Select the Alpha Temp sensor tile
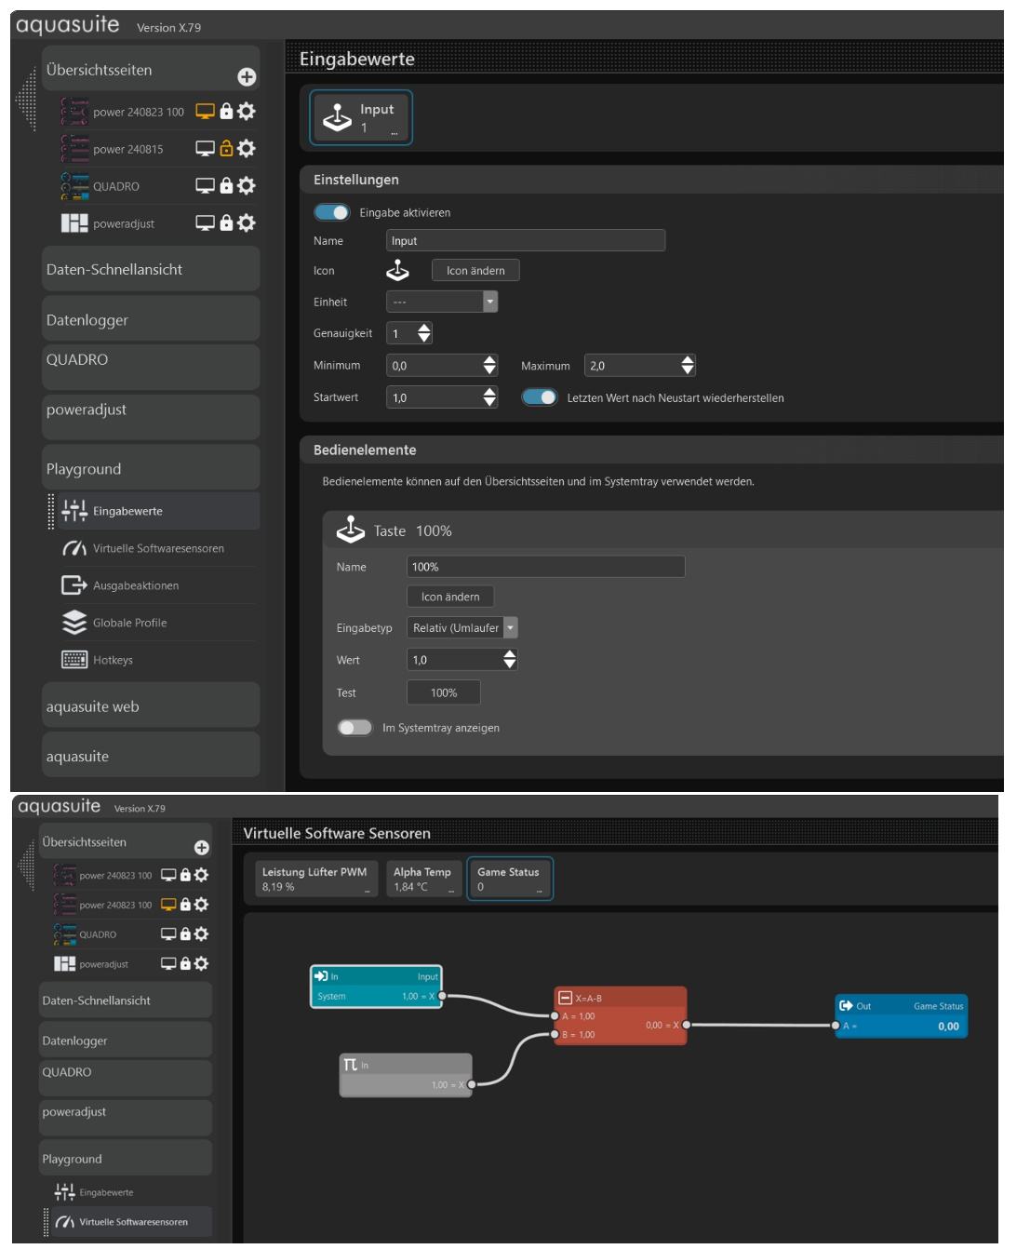The height and width of the screenshot is (1249, 1030). click(x=422, y=880)
